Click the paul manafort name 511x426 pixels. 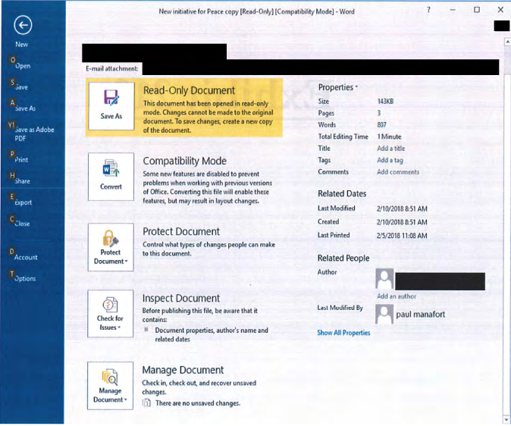click(421, 315)
